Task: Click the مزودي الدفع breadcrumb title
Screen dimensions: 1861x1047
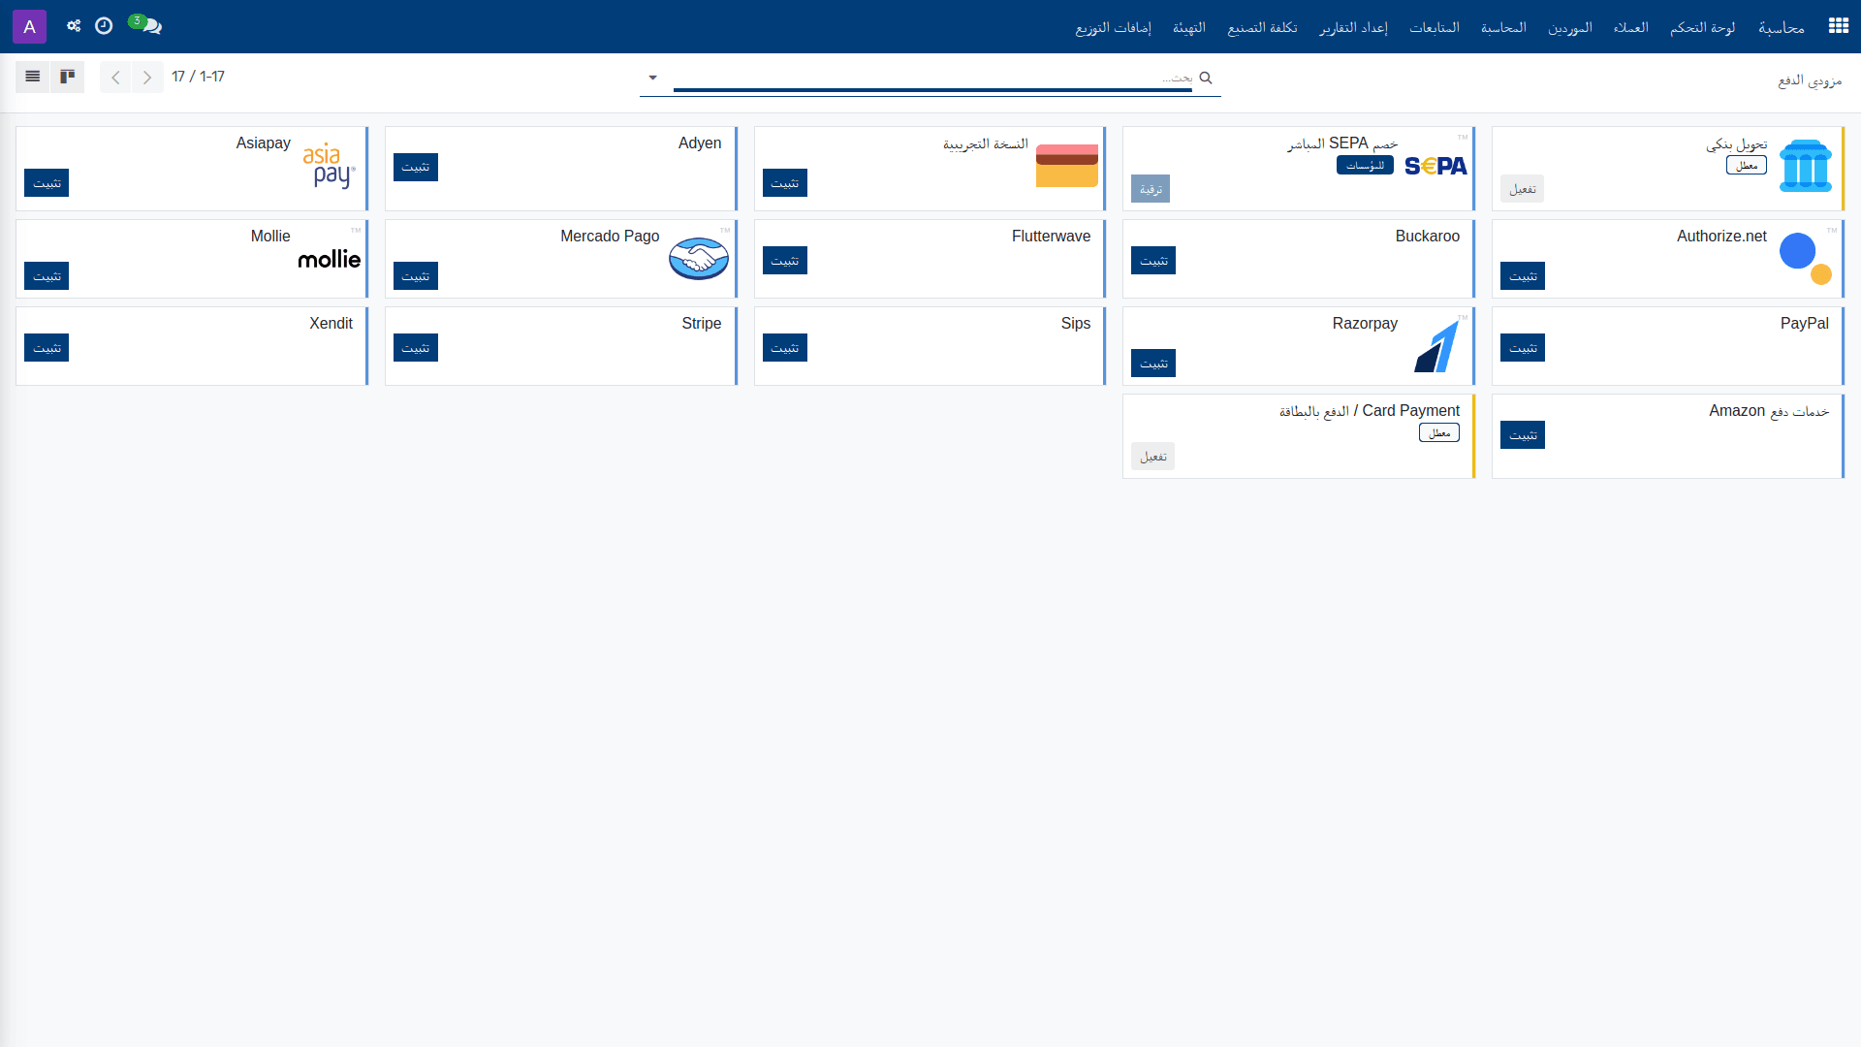Action: coord(1810,80)
